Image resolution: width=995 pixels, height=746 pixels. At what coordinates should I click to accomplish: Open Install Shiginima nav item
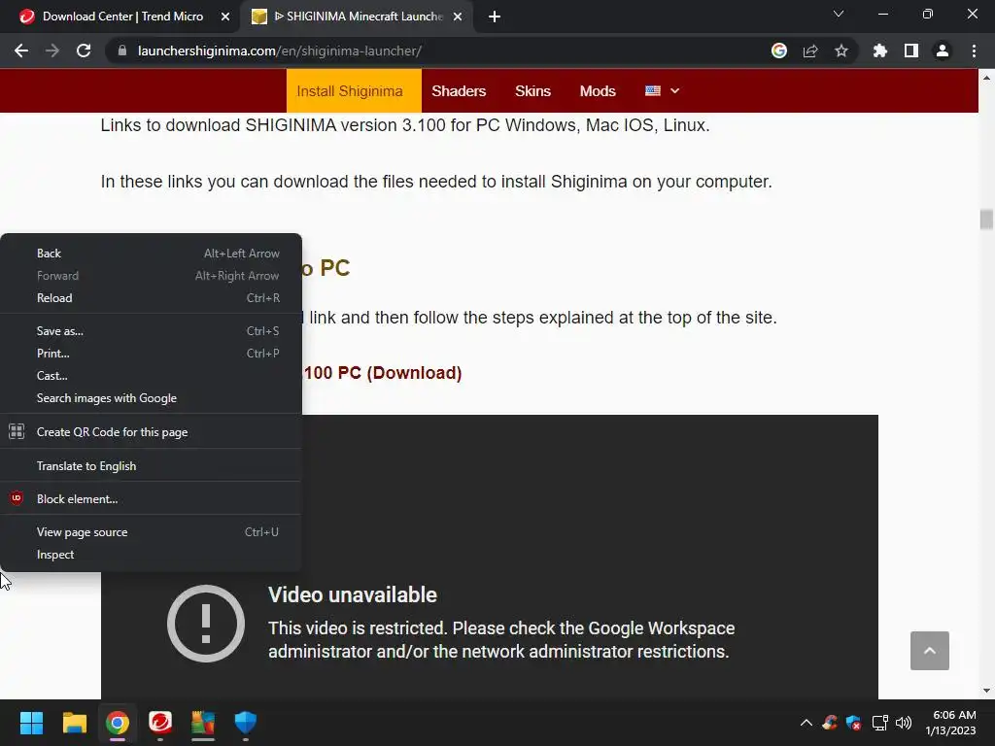pyautogui.click(x=354, y=90)
